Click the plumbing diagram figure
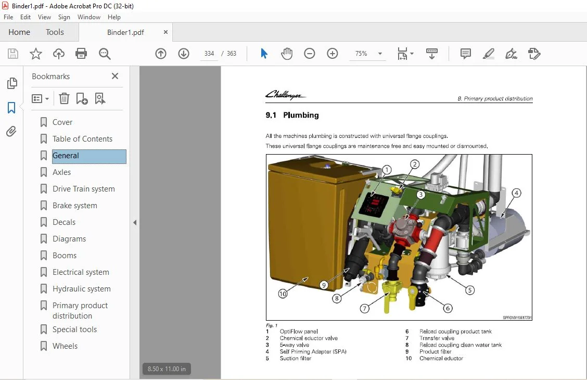This screenshot has width=587, height=380. coord(399,237)
